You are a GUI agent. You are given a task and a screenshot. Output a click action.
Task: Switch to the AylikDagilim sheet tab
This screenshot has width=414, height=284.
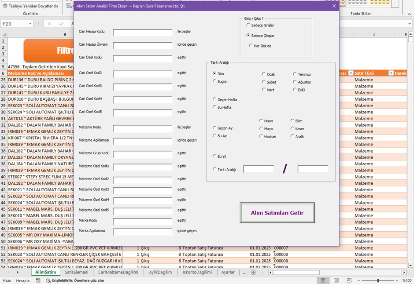point(160,272)
